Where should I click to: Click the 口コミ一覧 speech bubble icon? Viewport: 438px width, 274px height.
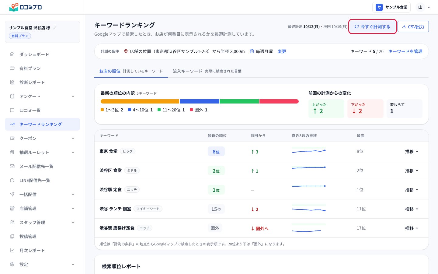click(x=12, y=110)
